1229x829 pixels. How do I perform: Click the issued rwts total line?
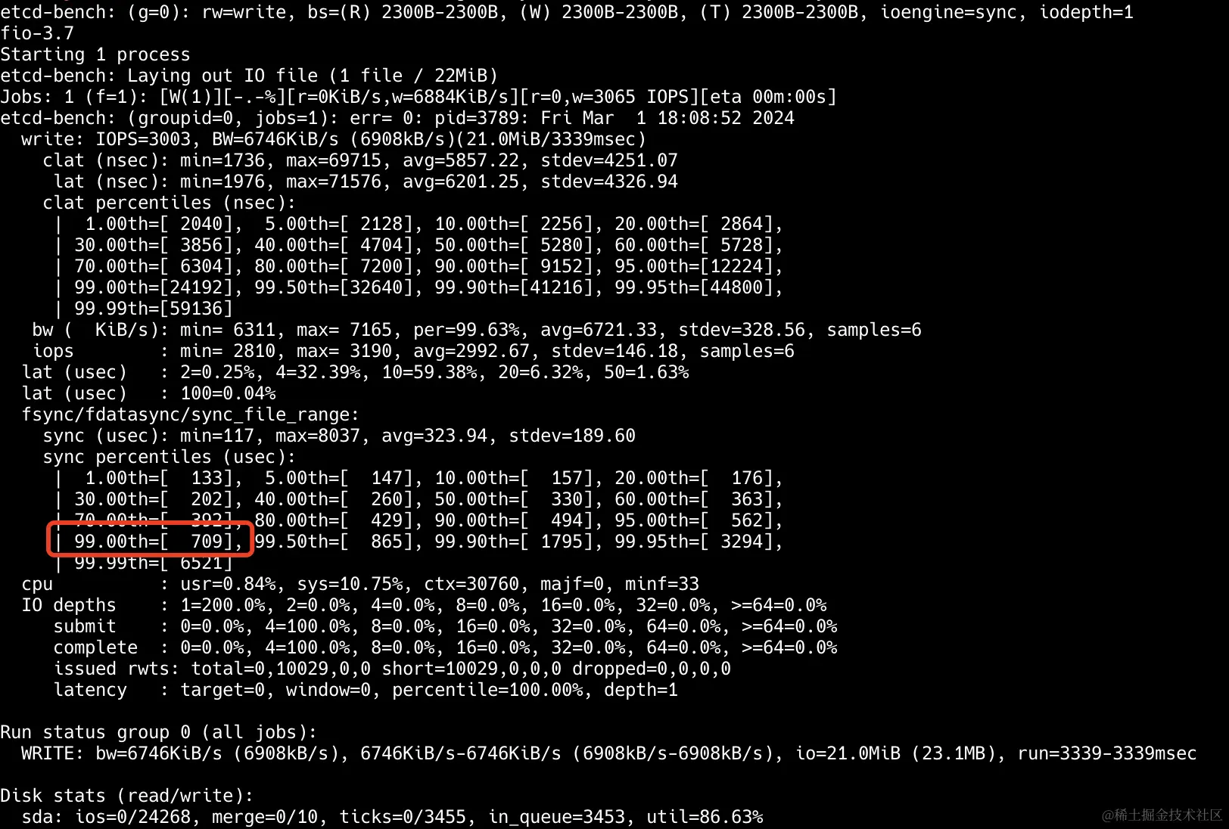[x=392, y=669]
